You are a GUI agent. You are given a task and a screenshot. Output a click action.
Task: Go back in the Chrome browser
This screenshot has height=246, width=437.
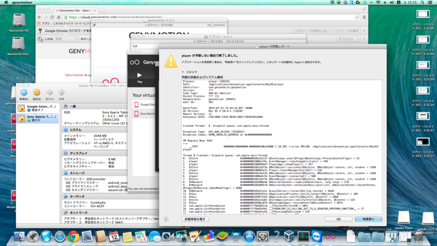tap(39, 17)
